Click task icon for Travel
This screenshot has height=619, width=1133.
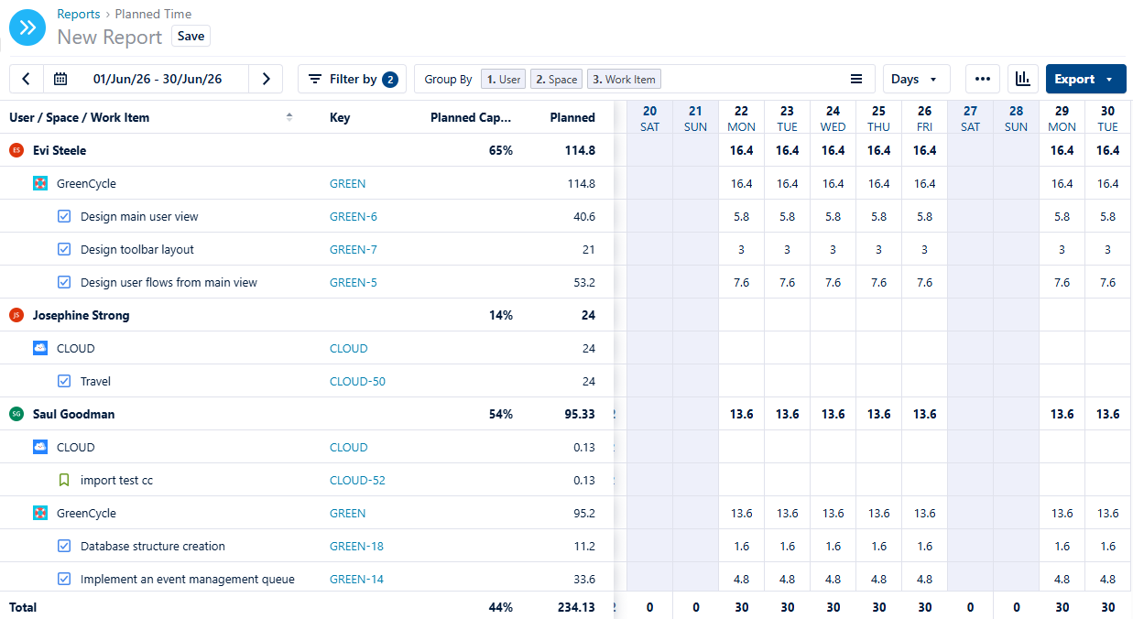point(64,381)
